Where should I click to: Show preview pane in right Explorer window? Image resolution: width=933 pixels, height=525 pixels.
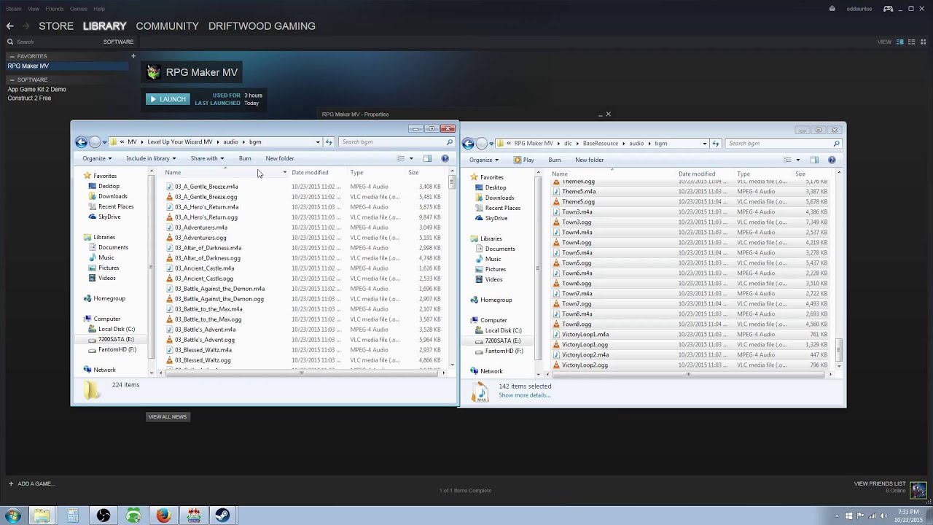(814, 160)
